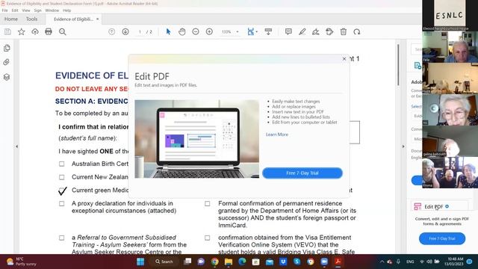Open page thumbnails panel
This screenshot has height=269, width=478.
click(x=7, y=48)
